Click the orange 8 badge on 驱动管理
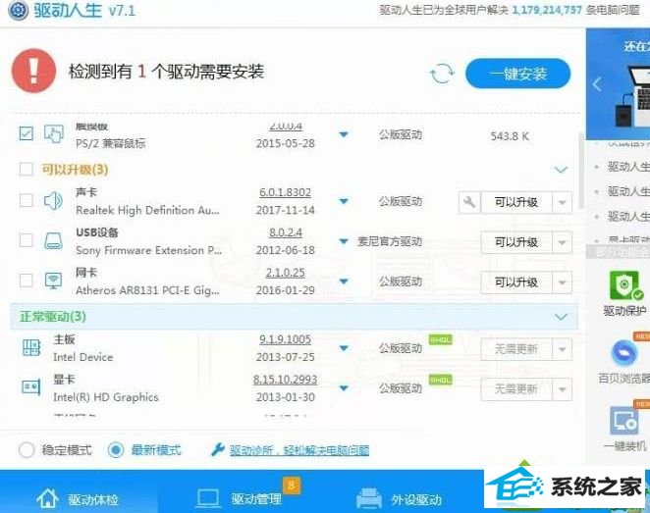This screenshot has width=650, height=513. click(x=292, y=486)
